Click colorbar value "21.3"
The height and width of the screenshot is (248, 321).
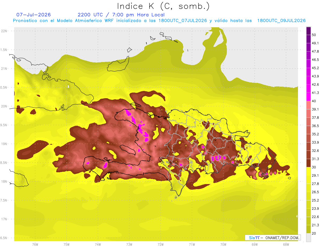(315, 225)
